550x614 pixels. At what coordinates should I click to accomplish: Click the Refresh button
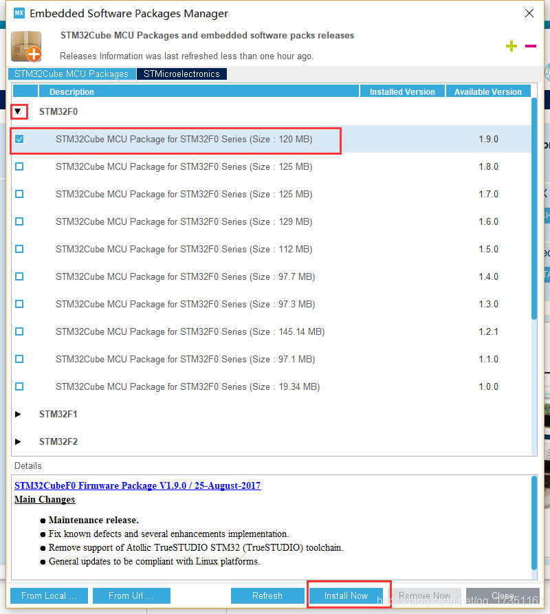point(267,595)
